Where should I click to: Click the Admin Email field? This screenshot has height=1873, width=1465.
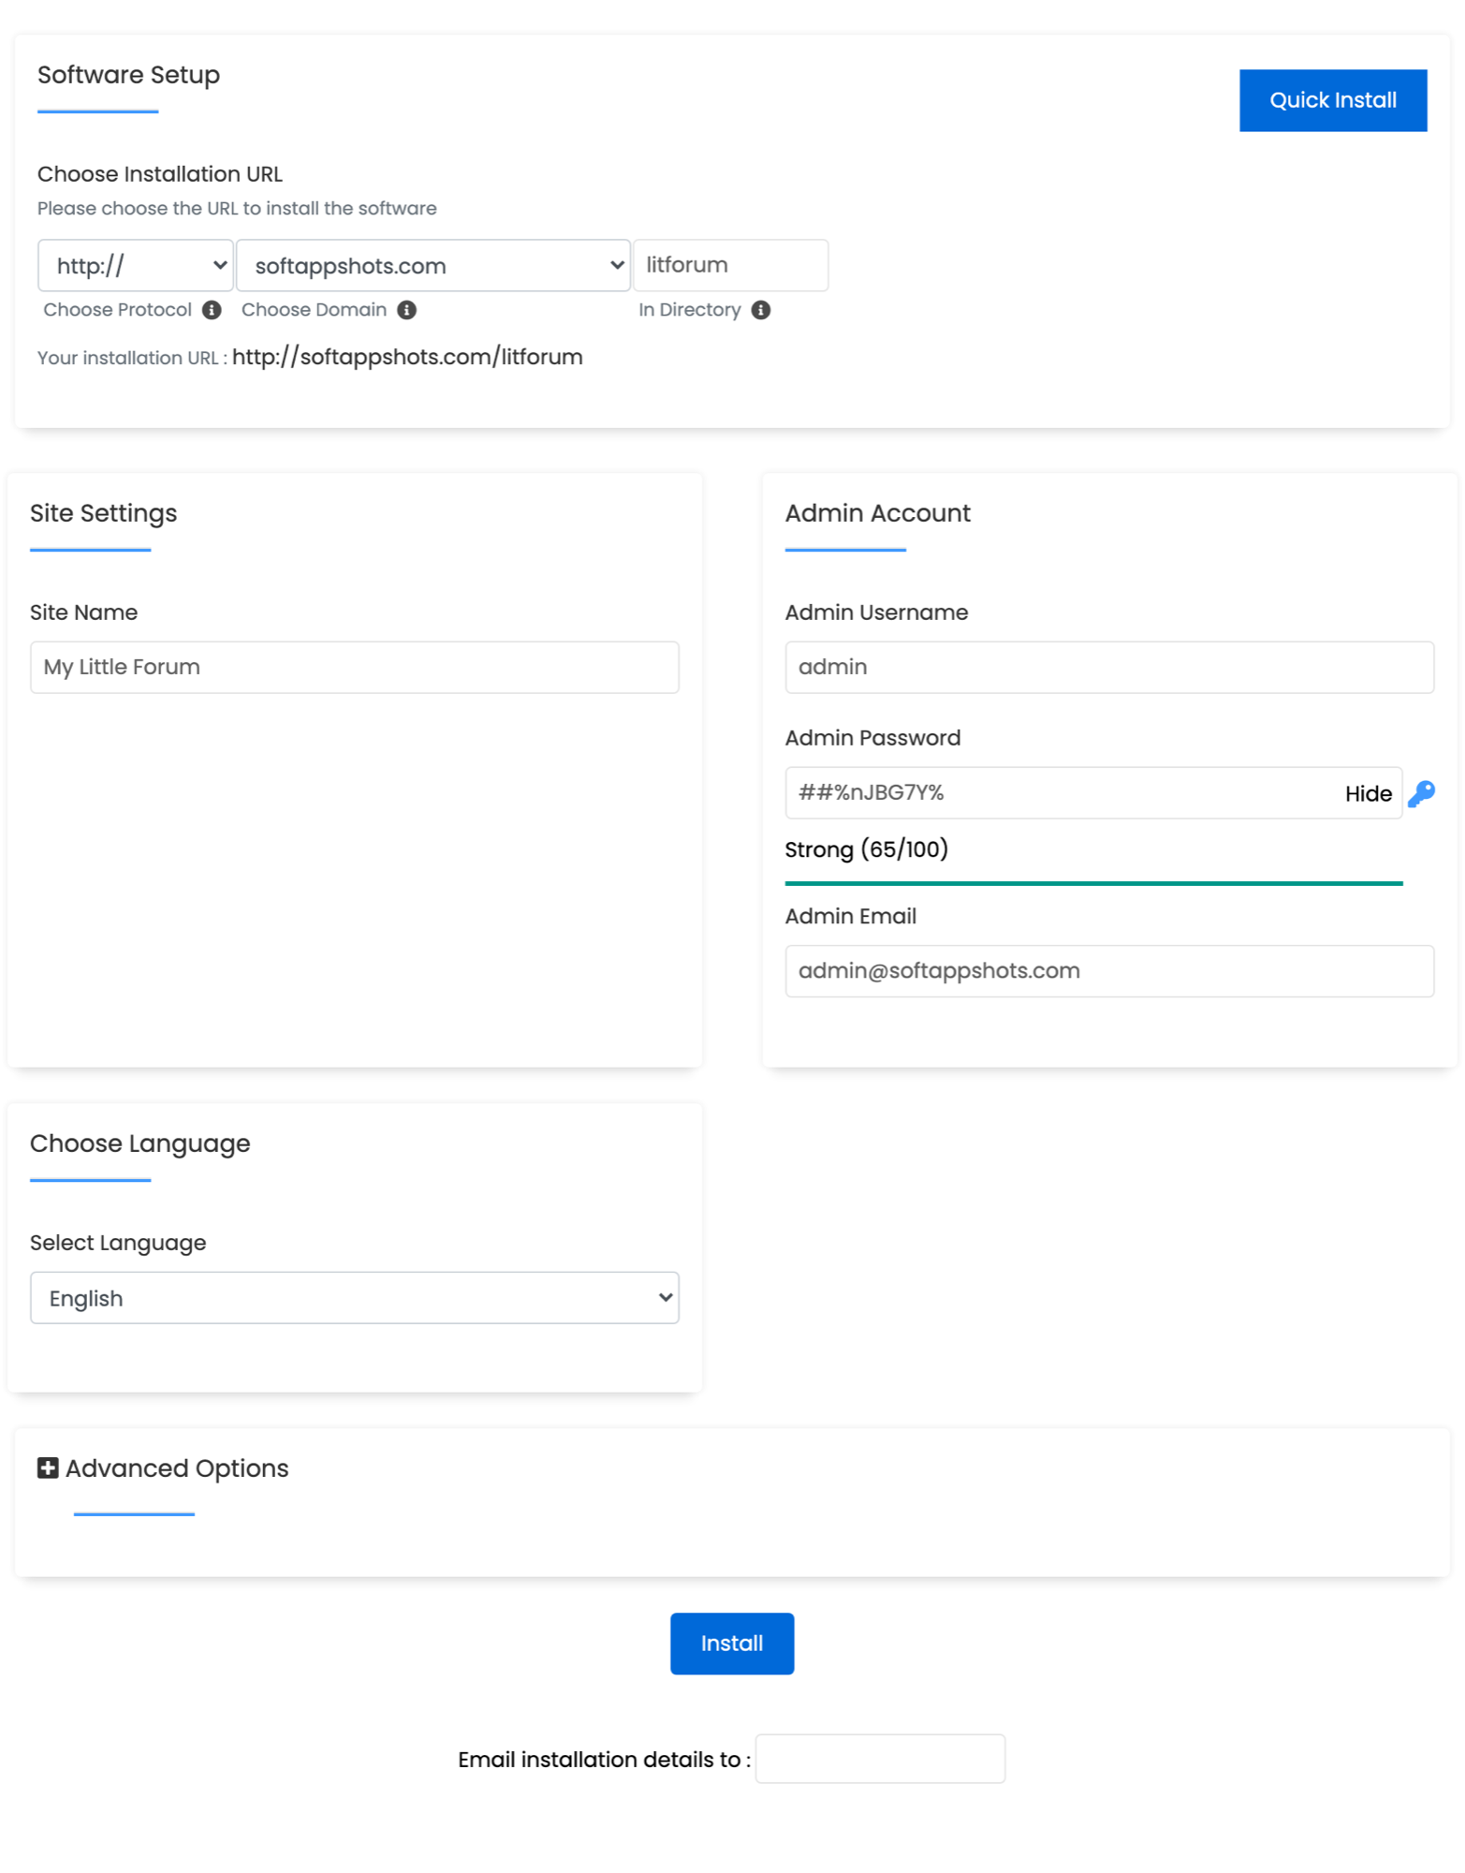point(1108,970)
